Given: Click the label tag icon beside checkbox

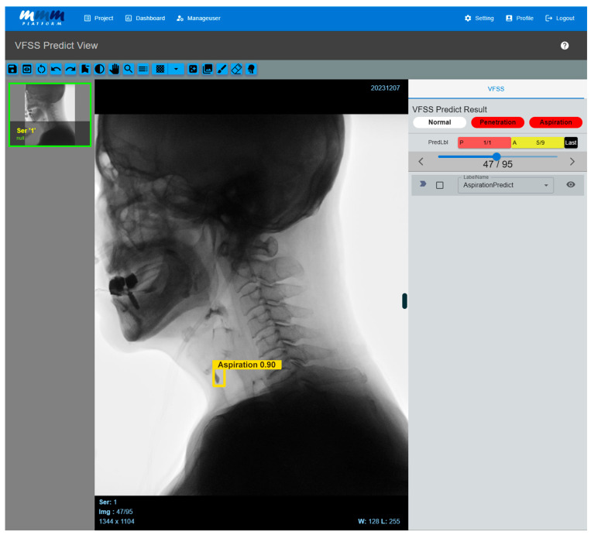Looking at the screenshot, I should (x=423, y=183).
